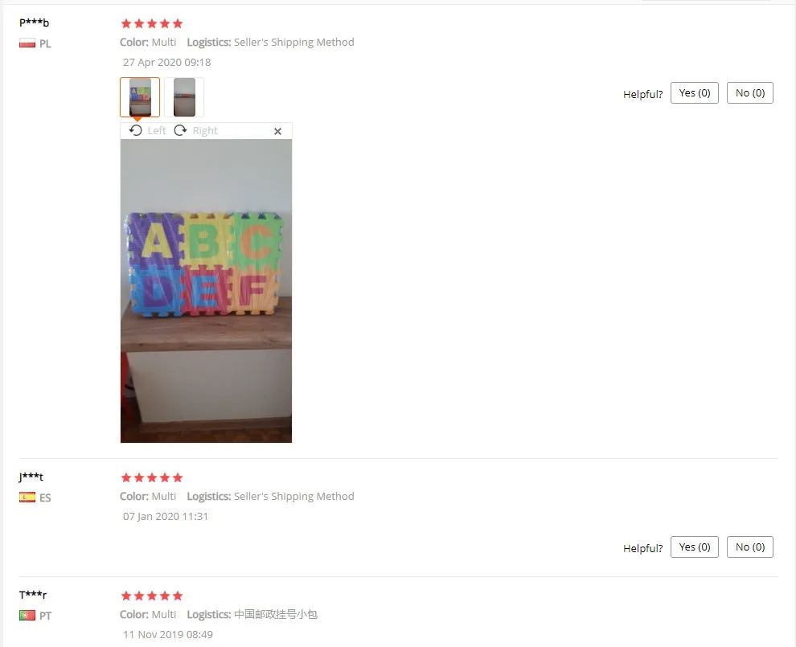
Task: Click the Spain flag icon next to ES
Action: pyautogui.click(x=27, y=498)
